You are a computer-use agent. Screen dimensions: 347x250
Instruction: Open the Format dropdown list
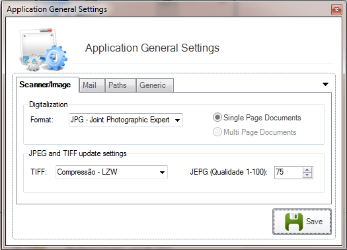point(177,120)
